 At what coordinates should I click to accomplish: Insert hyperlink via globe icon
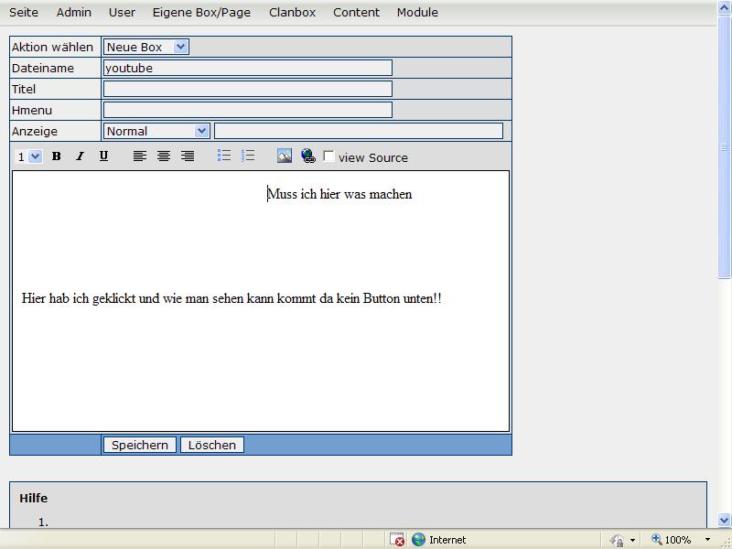[308, 156]
